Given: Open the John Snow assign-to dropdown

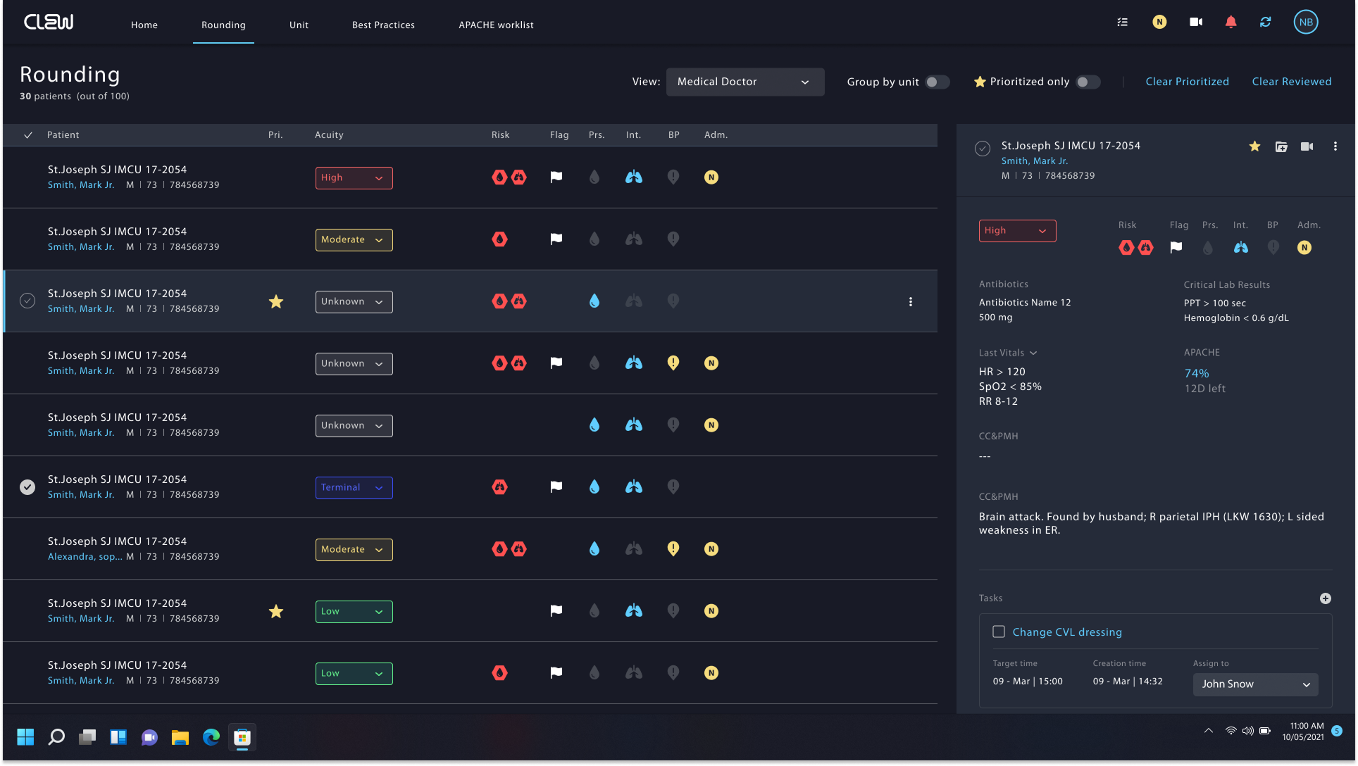Looking at the screenshot, I should [1255, 684].
